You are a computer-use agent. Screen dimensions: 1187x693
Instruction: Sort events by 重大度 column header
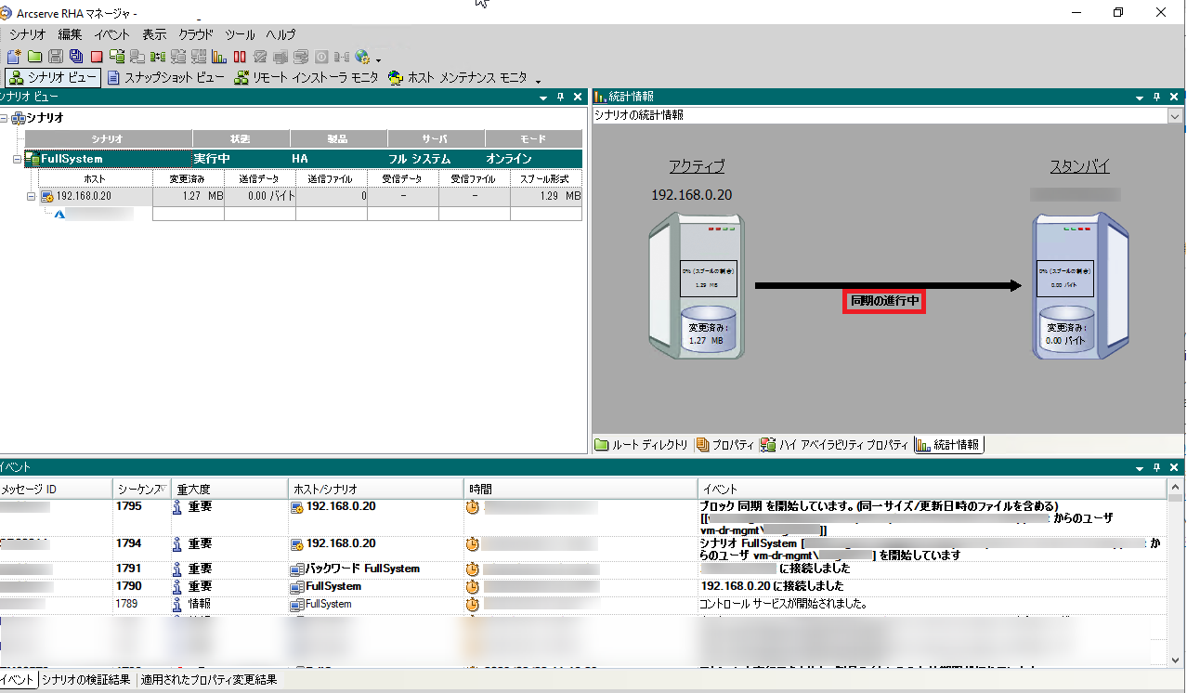(195, 489)
